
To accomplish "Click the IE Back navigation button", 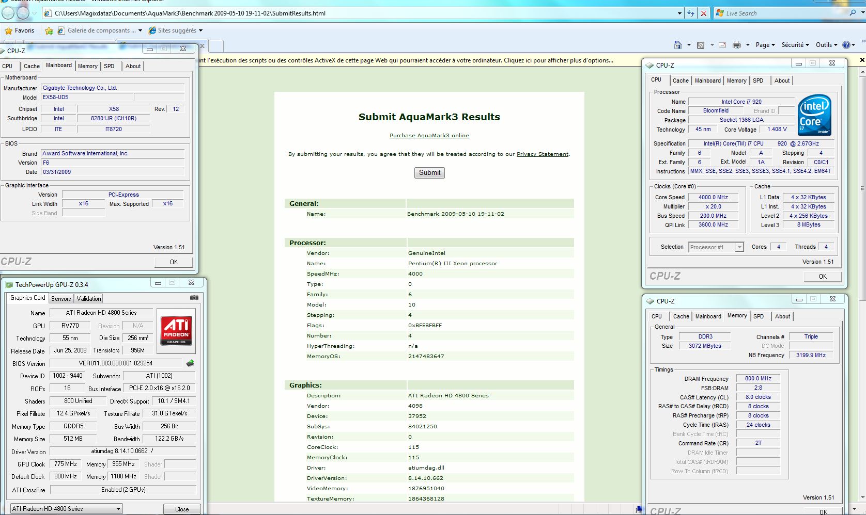I will pos(8,13).
